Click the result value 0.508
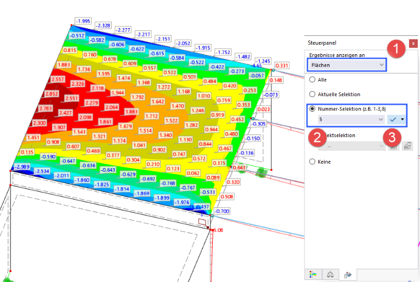Image resolution: width=420 pixels, height=282 pixels. pos(227,197)
